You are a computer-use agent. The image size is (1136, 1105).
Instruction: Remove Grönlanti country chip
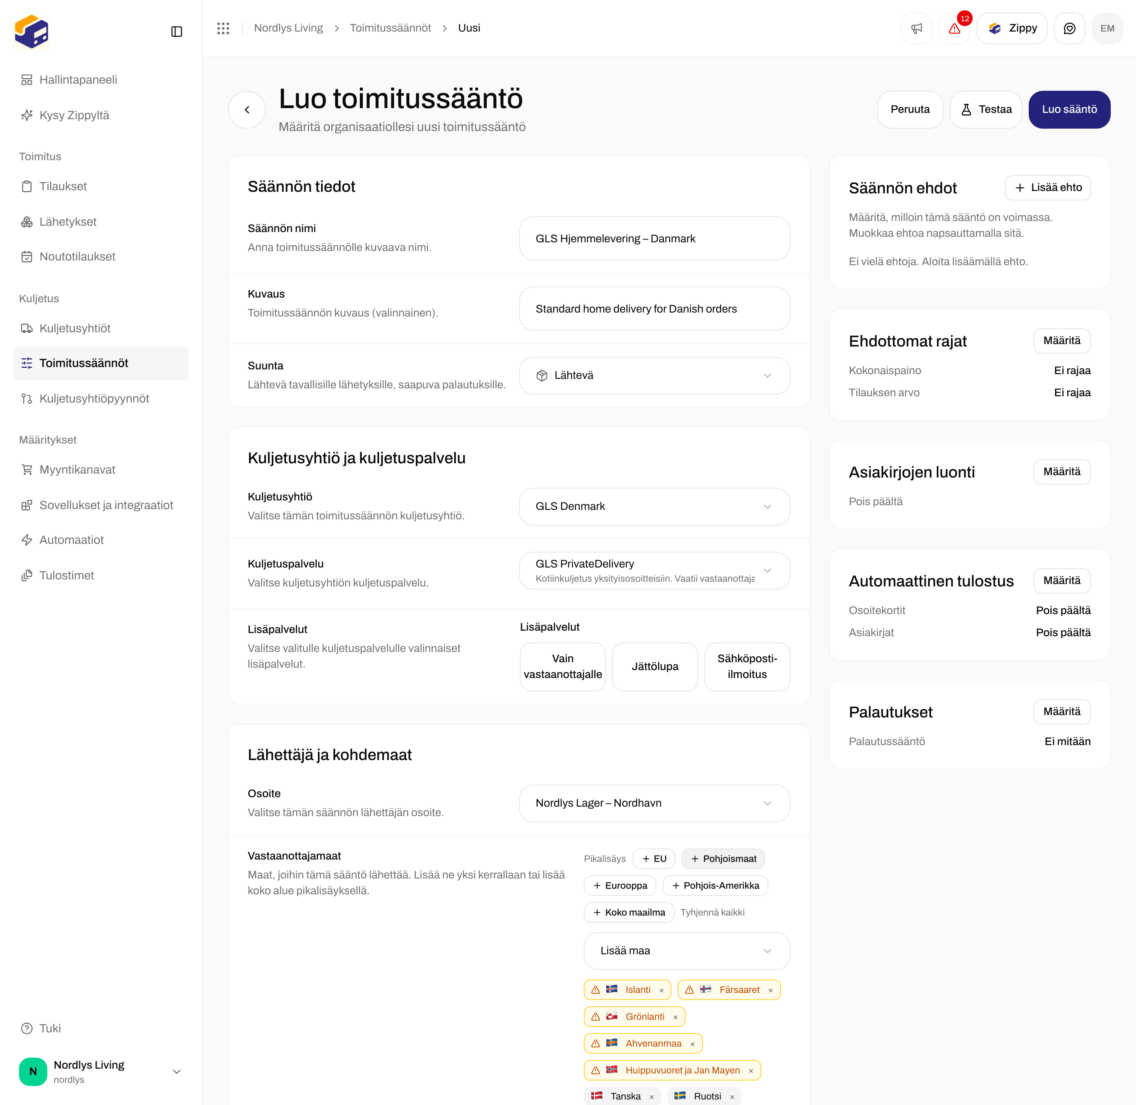tap(675, 1017)
